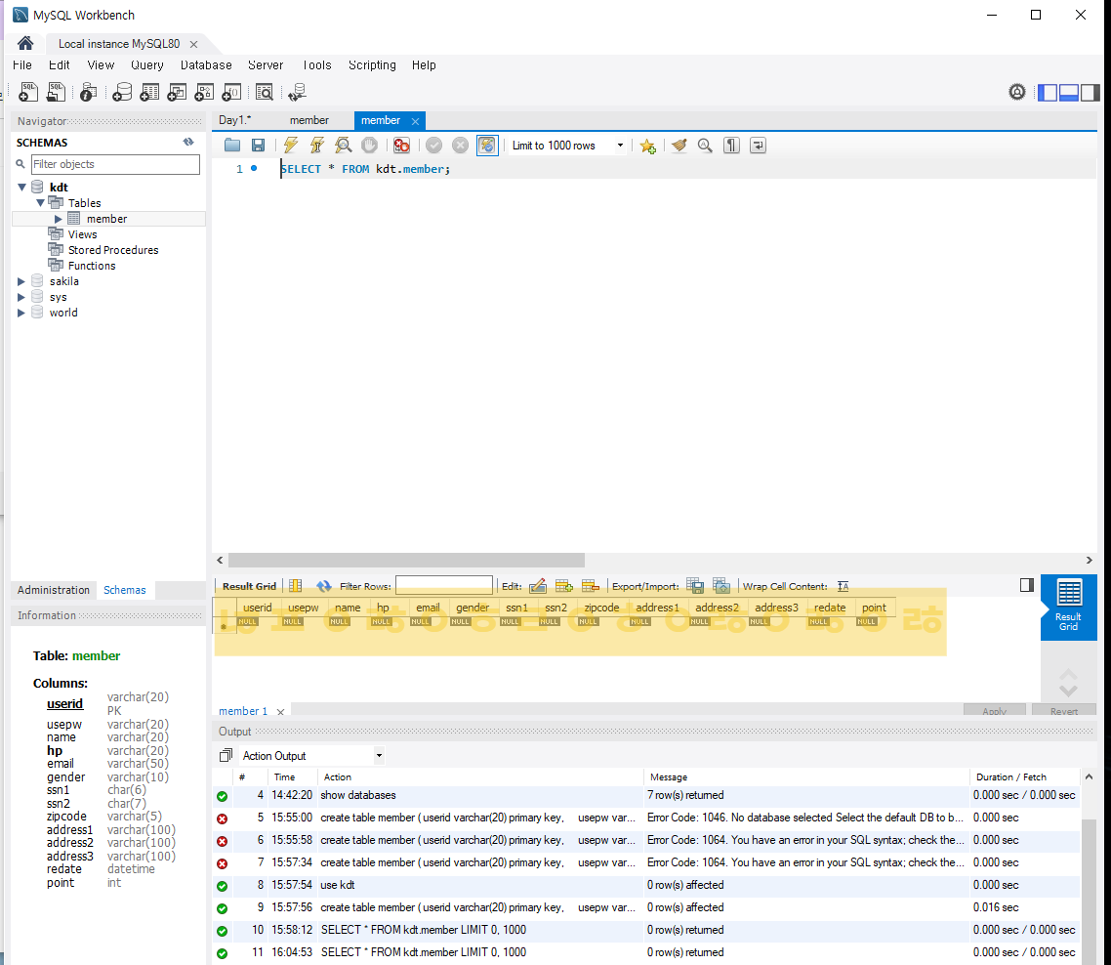Viewport: 1111px width, 965px height.
Task: Click the Apply button
Action: click(994, 710)
